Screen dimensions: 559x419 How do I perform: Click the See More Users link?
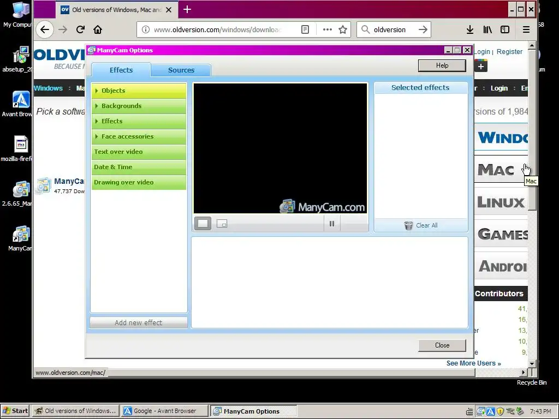tap(473, 363)
